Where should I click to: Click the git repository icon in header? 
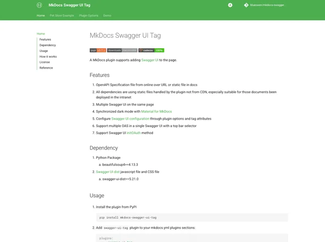[x=246, y=5]
